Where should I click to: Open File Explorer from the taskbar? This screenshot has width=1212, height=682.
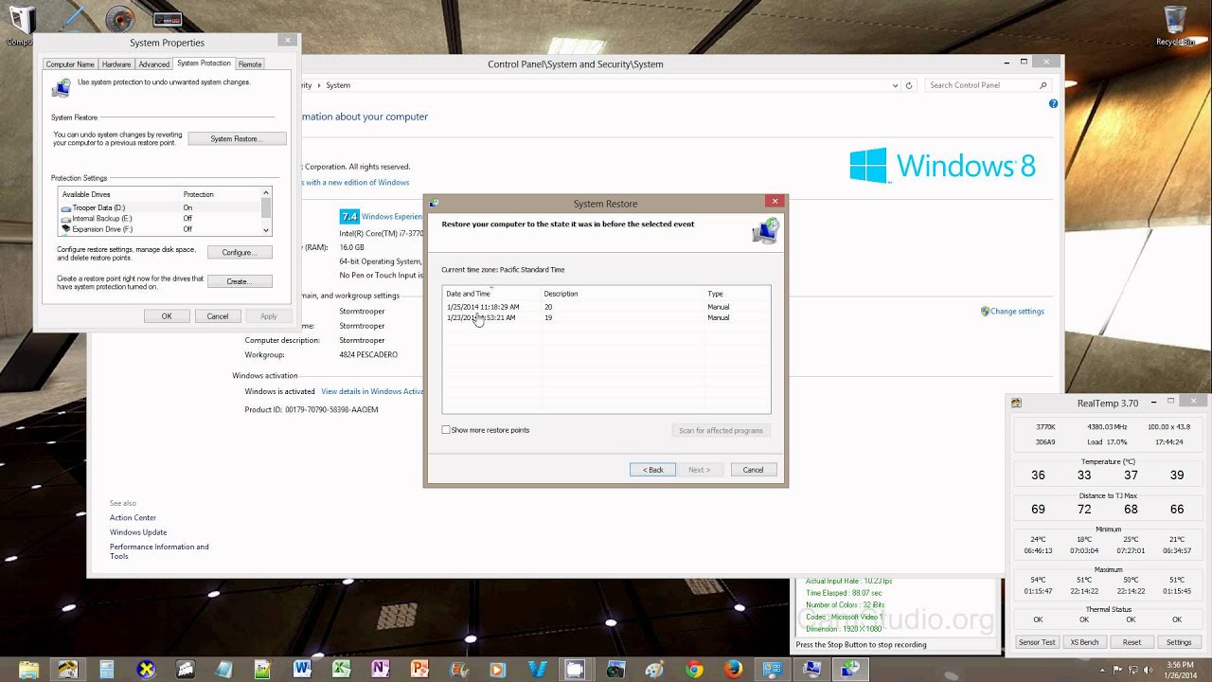point(28,669)
